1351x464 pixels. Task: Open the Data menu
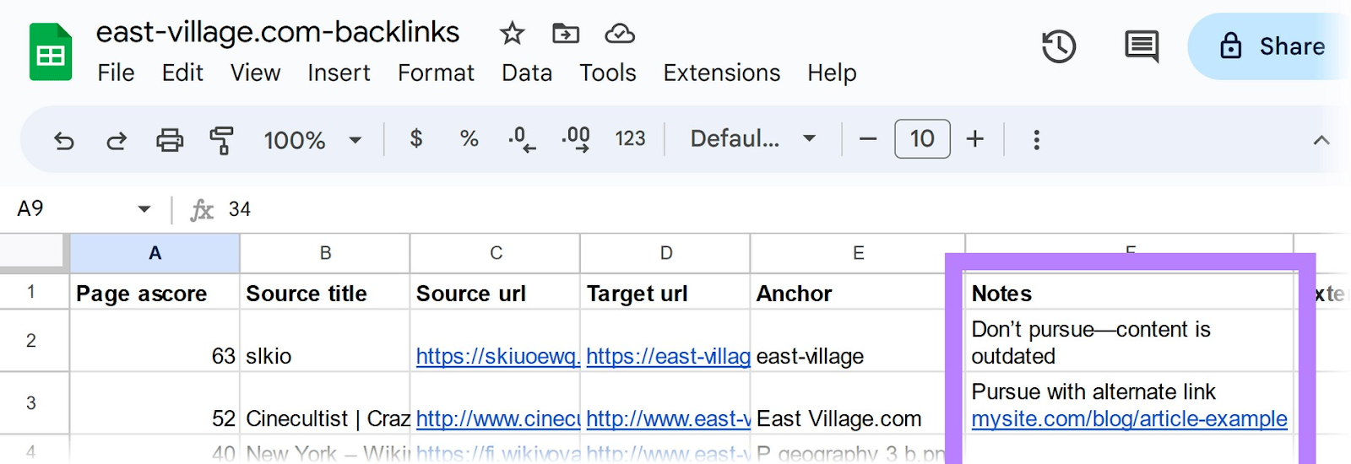coord(526,73)
